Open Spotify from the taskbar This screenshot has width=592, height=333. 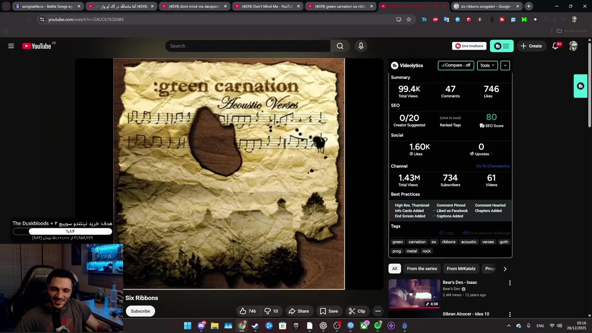(x=378, y=326)
